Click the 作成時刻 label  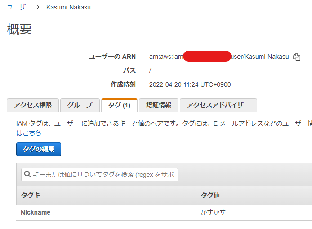[123, 84]
